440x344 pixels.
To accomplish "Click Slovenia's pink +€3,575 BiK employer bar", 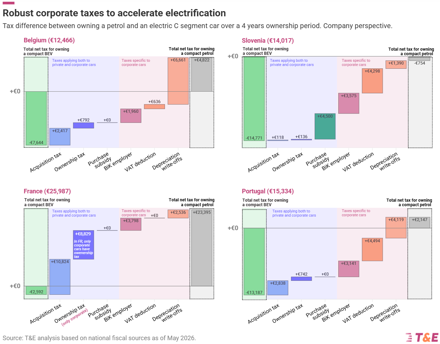I will tap(349, 103).
